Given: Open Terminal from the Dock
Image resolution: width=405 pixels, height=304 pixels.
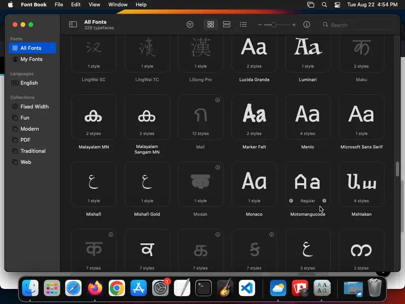Looking at the screenshot, I should pyautogui.click(x=204, y=288).
